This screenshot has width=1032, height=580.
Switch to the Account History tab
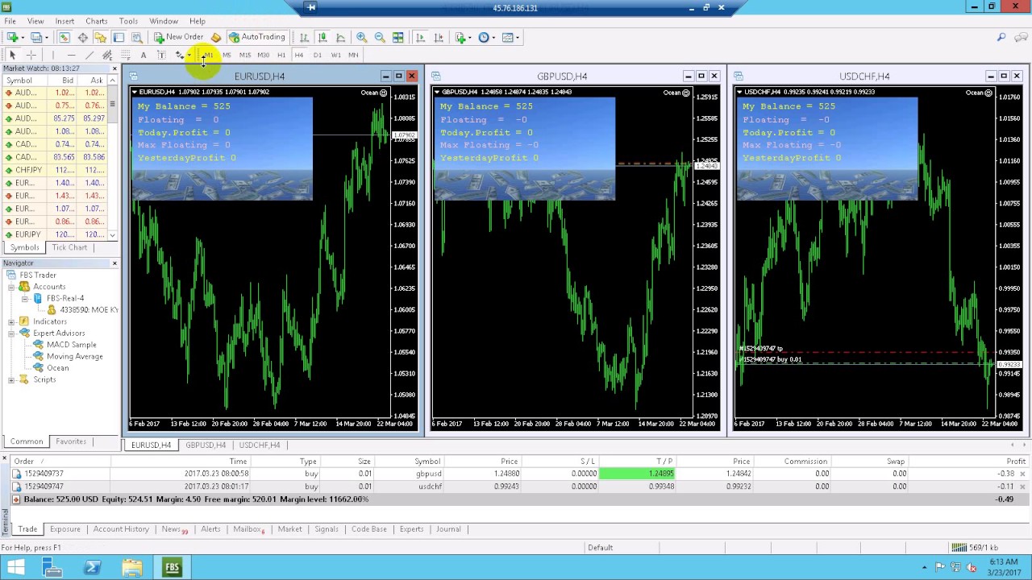pyautogui.click(x=121, y=529)
